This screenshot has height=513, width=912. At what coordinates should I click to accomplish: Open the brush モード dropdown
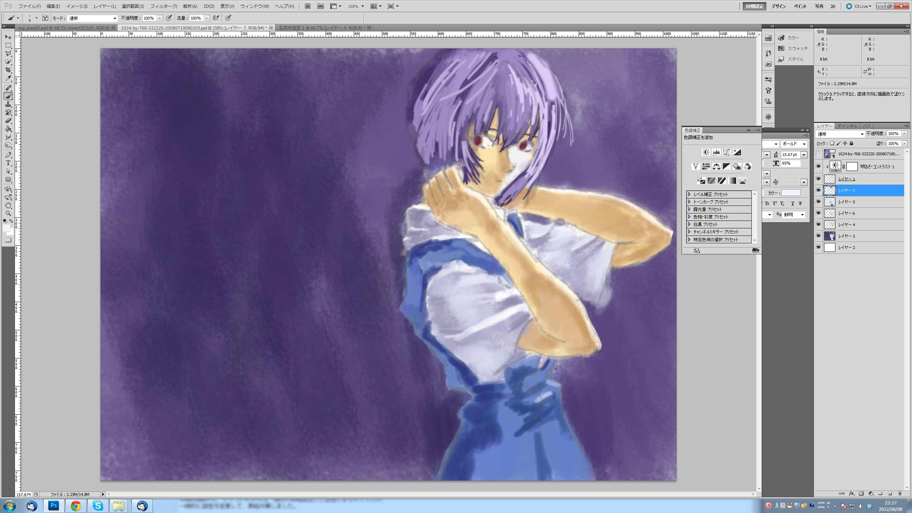coord(92,18)
